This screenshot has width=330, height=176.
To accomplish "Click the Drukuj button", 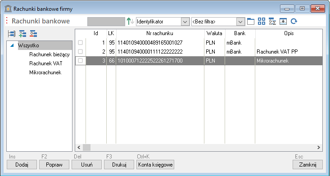I will click(x=119, y=165).
